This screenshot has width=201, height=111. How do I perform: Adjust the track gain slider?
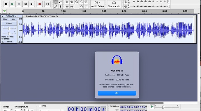9,29
